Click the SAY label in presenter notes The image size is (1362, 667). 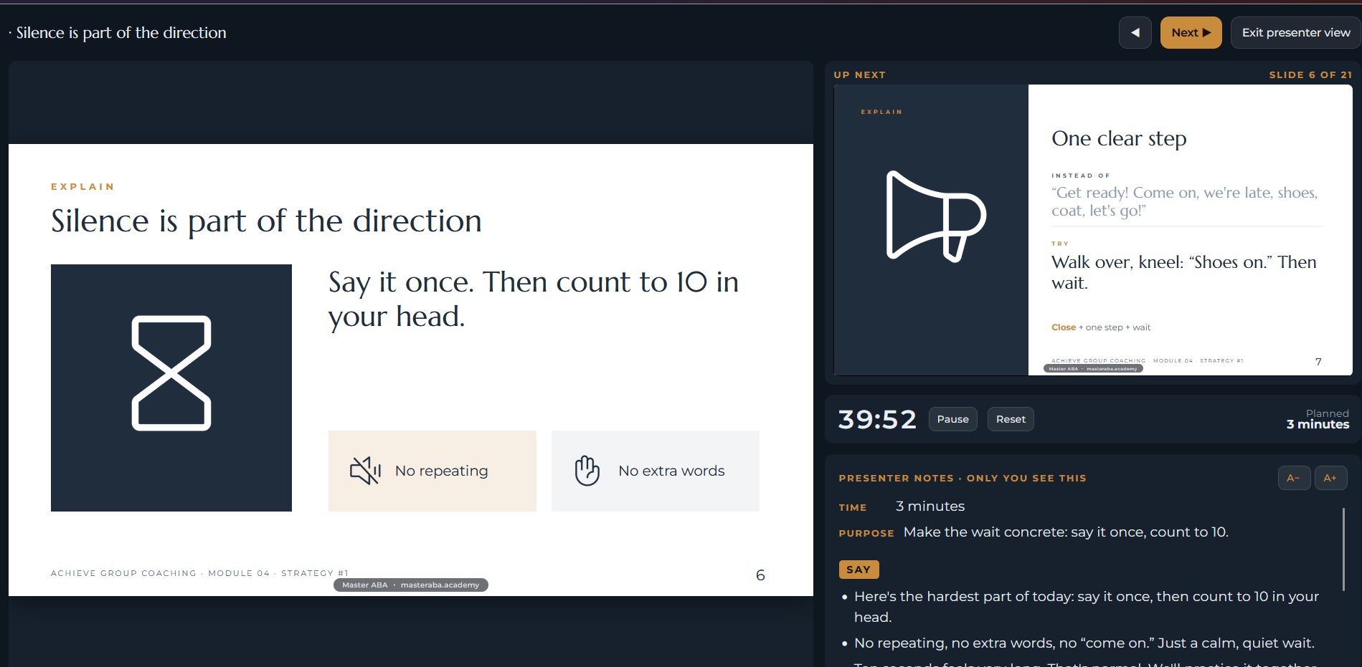[859, 570]
